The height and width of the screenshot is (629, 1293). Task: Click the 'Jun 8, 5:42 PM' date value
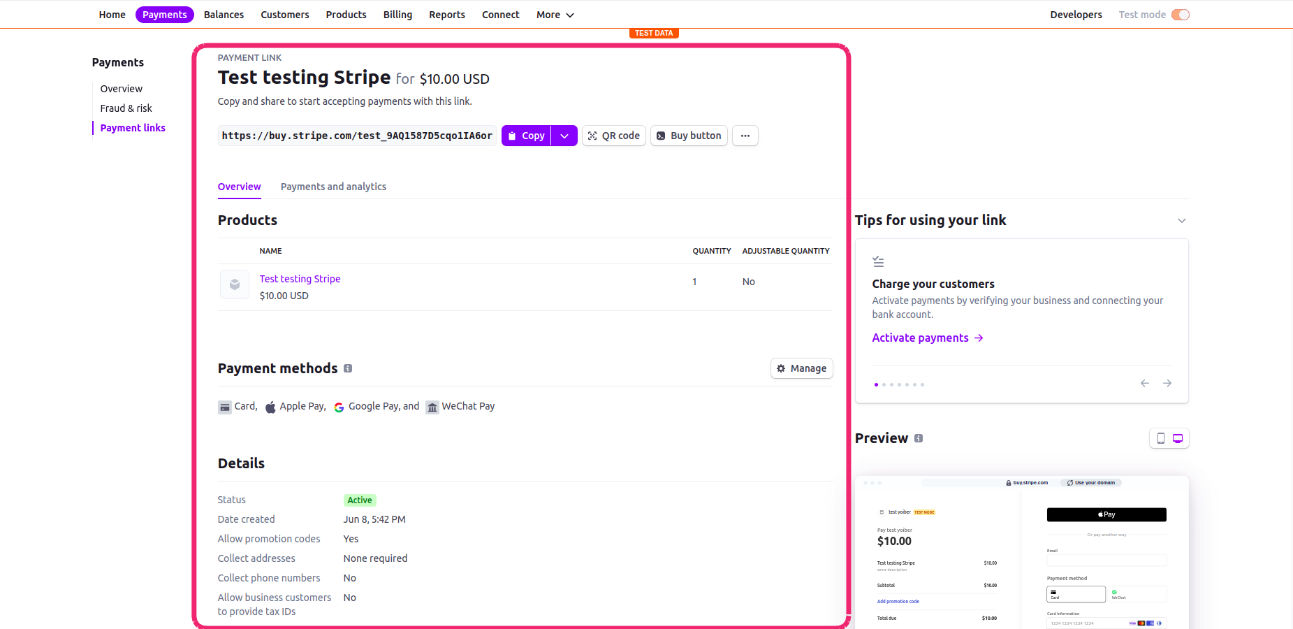tap(374, 519)
